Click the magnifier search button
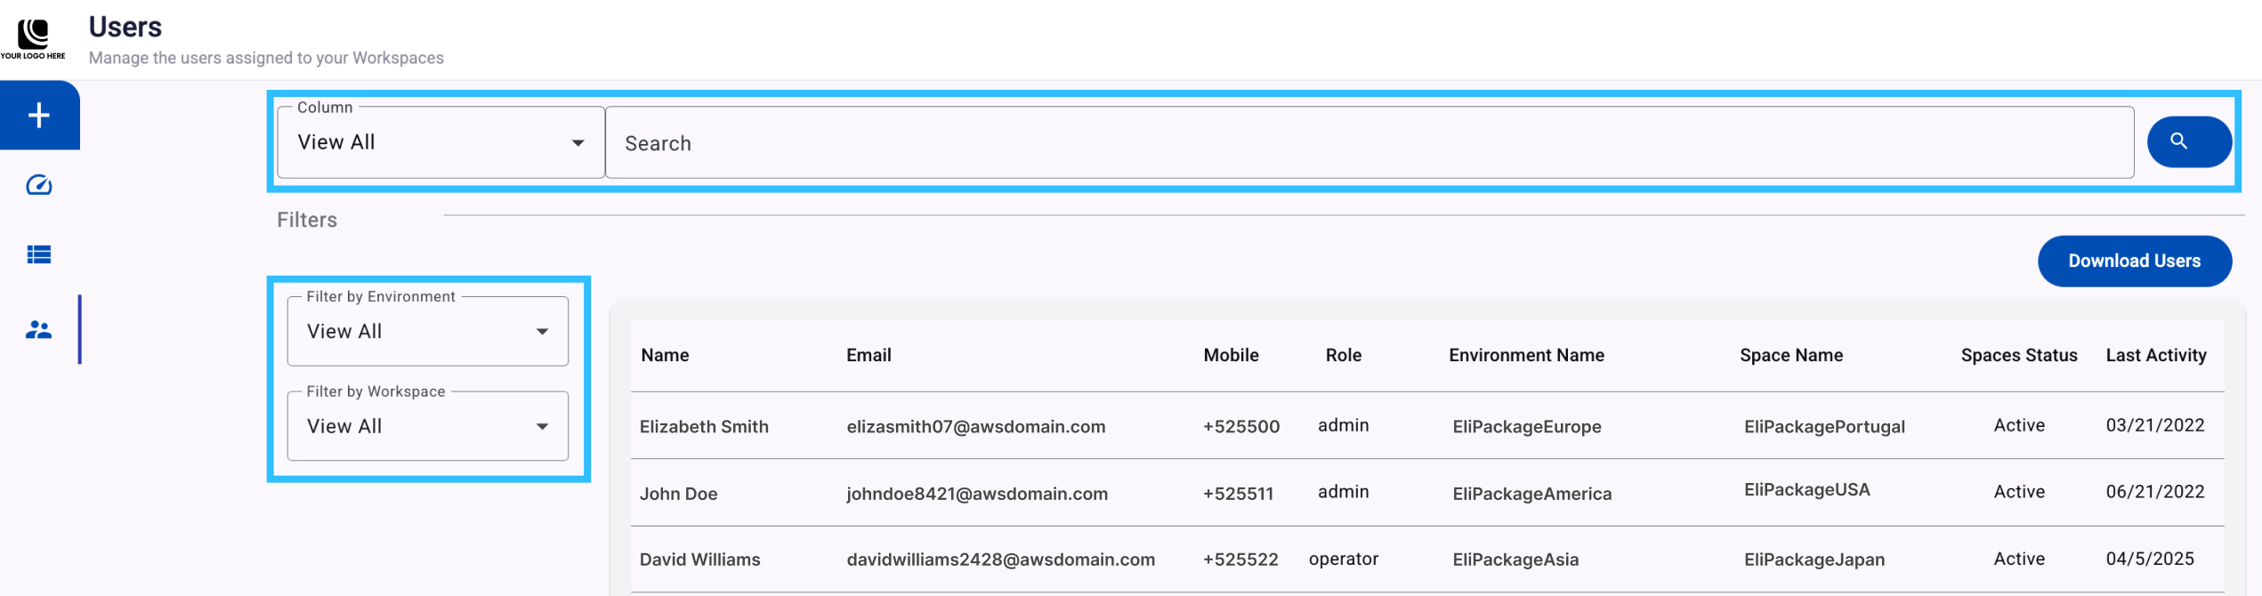The image size is (2262, 596). (x=2188, y=141)
